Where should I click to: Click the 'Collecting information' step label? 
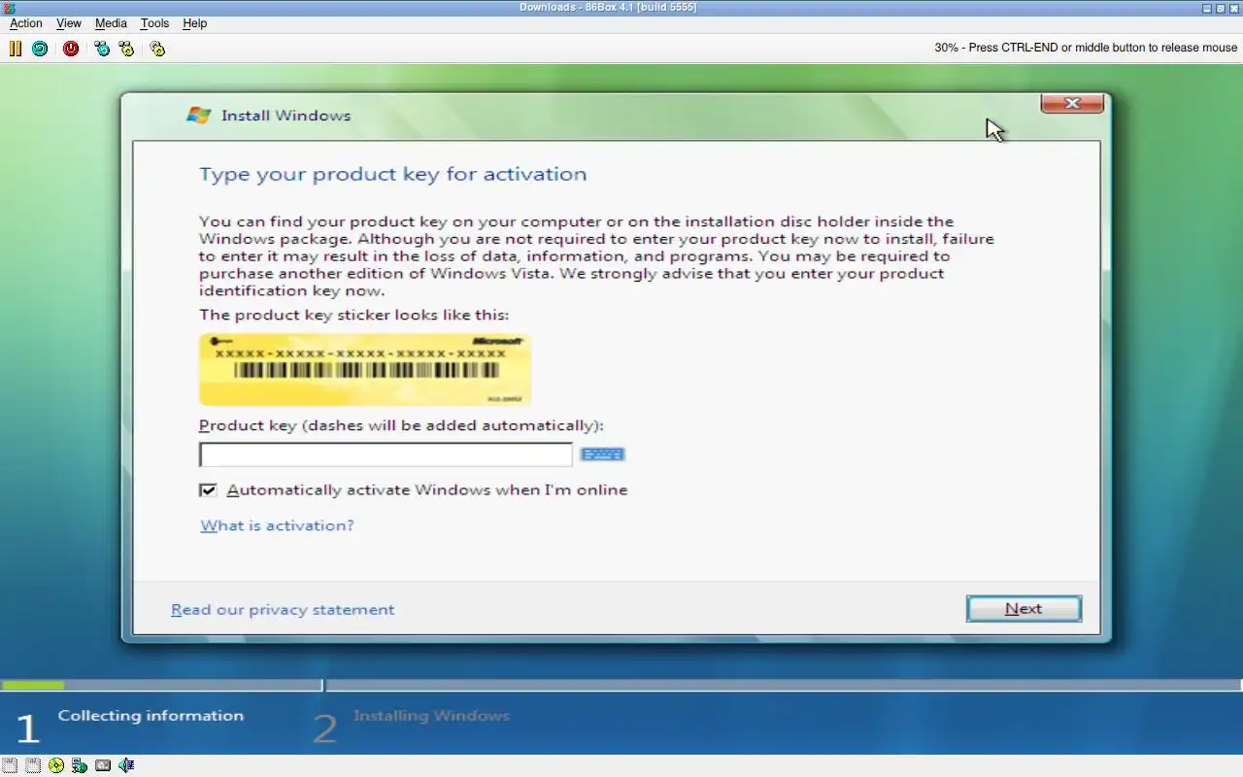click(151, 716)
